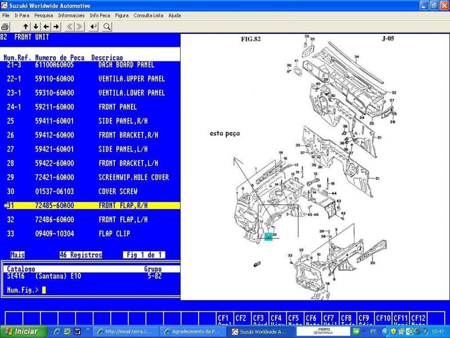This screenshot has width=450, height=338.
Task: Select row 29 SCREENWIP.HOLE COVER
Action: [90, 177]
